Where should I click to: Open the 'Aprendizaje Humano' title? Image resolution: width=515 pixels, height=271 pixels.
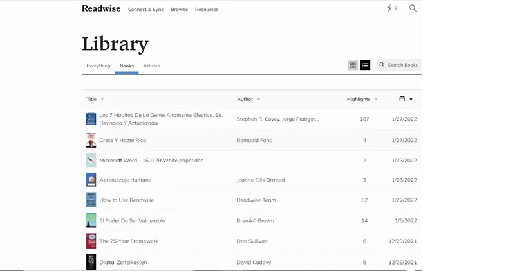126,180
